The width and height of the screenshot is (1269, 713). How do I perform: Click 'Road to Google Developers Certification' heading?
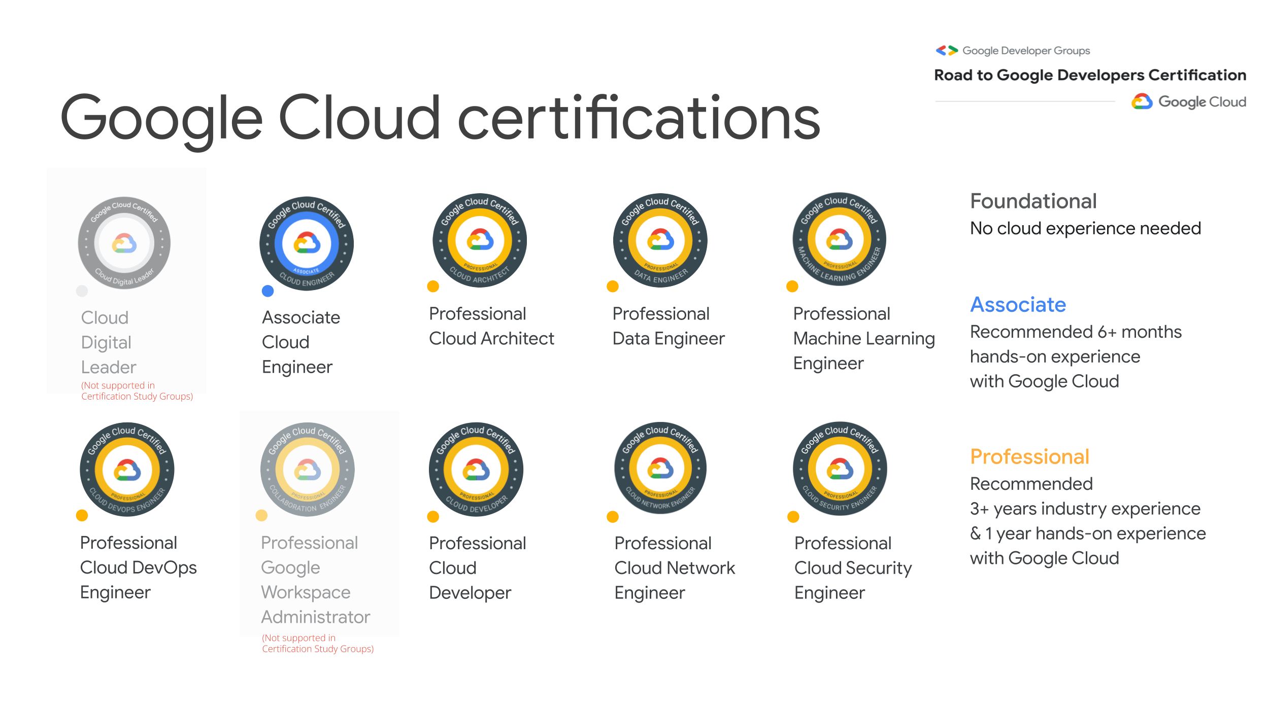1090,75
